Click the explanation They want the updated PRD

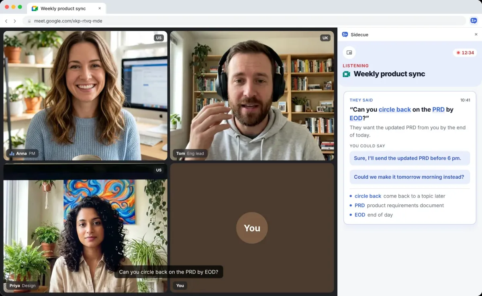point(407,131)
